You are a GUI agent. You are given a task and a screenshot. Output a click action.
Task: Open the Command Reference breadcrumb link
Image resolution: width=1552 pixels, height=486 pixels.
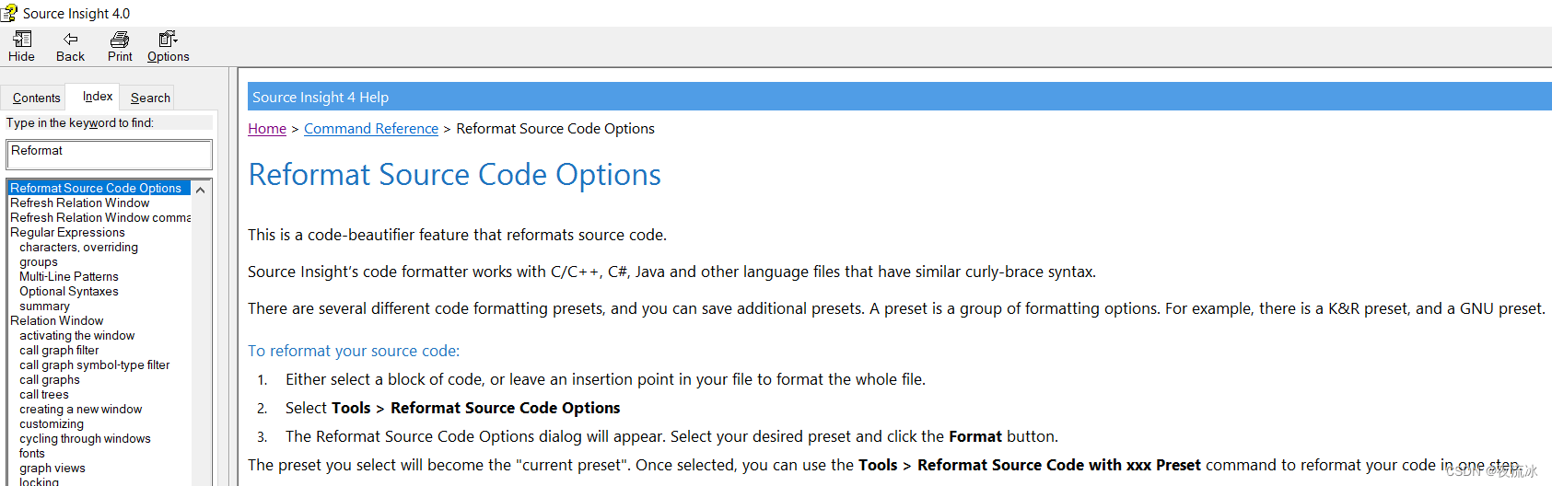point(371,129)
